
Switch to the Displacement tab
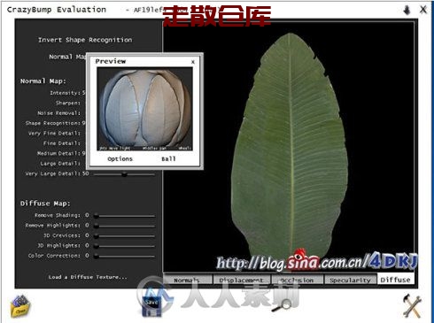241,280
